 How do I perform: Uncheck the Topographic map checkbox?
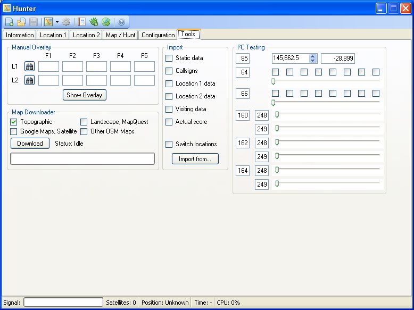click(14, 122)
